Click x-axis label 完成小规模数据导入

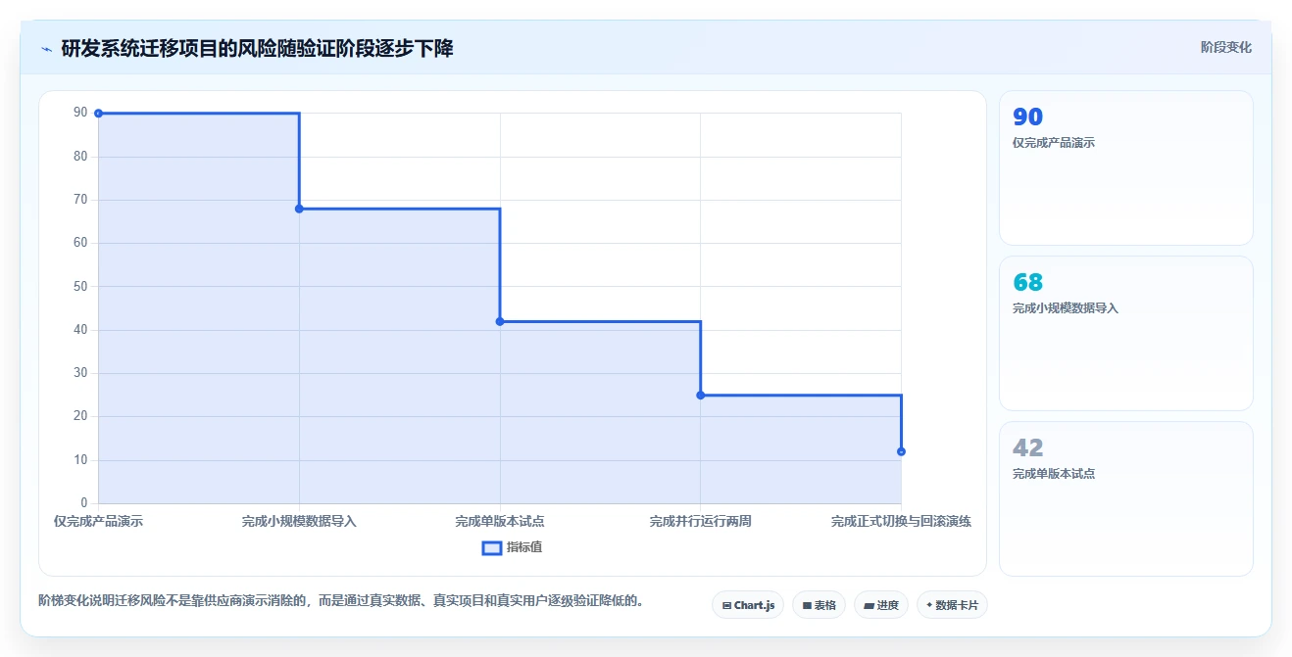299,521
